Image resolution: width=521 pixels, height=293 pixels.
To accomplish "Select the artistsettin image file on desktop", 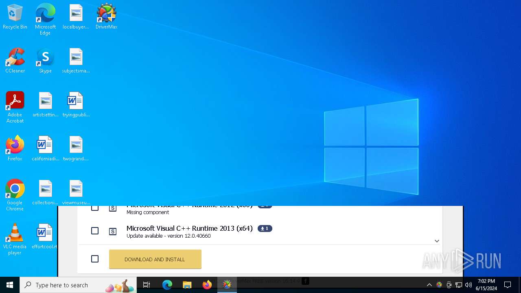I will point(45,105).
